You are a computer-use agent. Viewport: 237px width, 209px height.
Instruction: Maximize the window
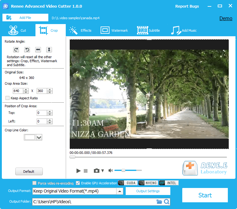point(220,6)
